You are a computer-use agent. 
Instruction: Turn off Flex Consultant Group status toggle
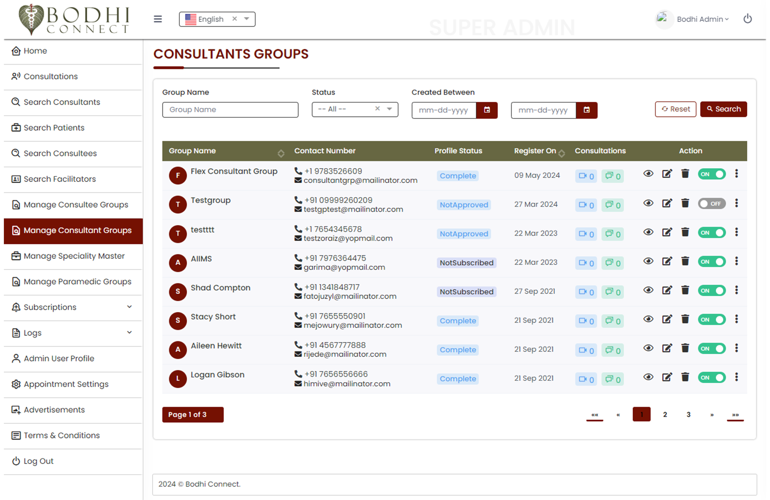[x=711, y=174]
